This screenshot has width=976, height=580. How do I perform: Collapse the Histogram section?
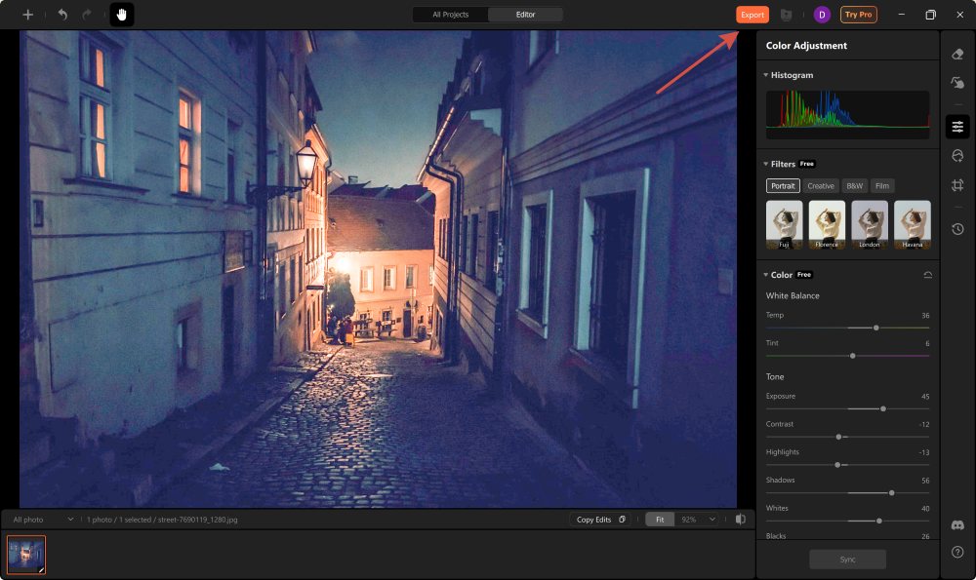pos(765,75)
